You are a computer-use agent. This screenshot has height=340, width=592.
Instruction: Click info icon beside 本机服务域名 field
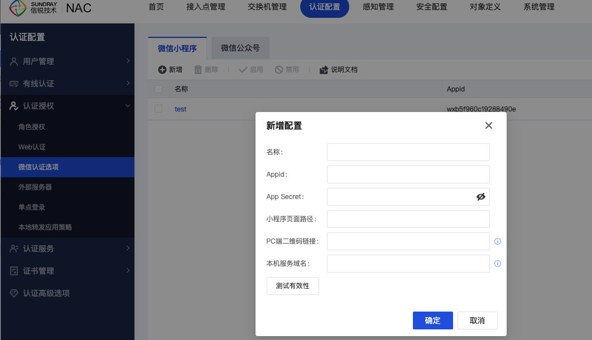pos(498,264)
